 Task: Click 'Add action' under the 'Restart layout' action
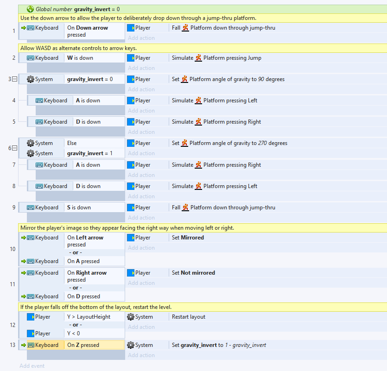tap(141, 327)
